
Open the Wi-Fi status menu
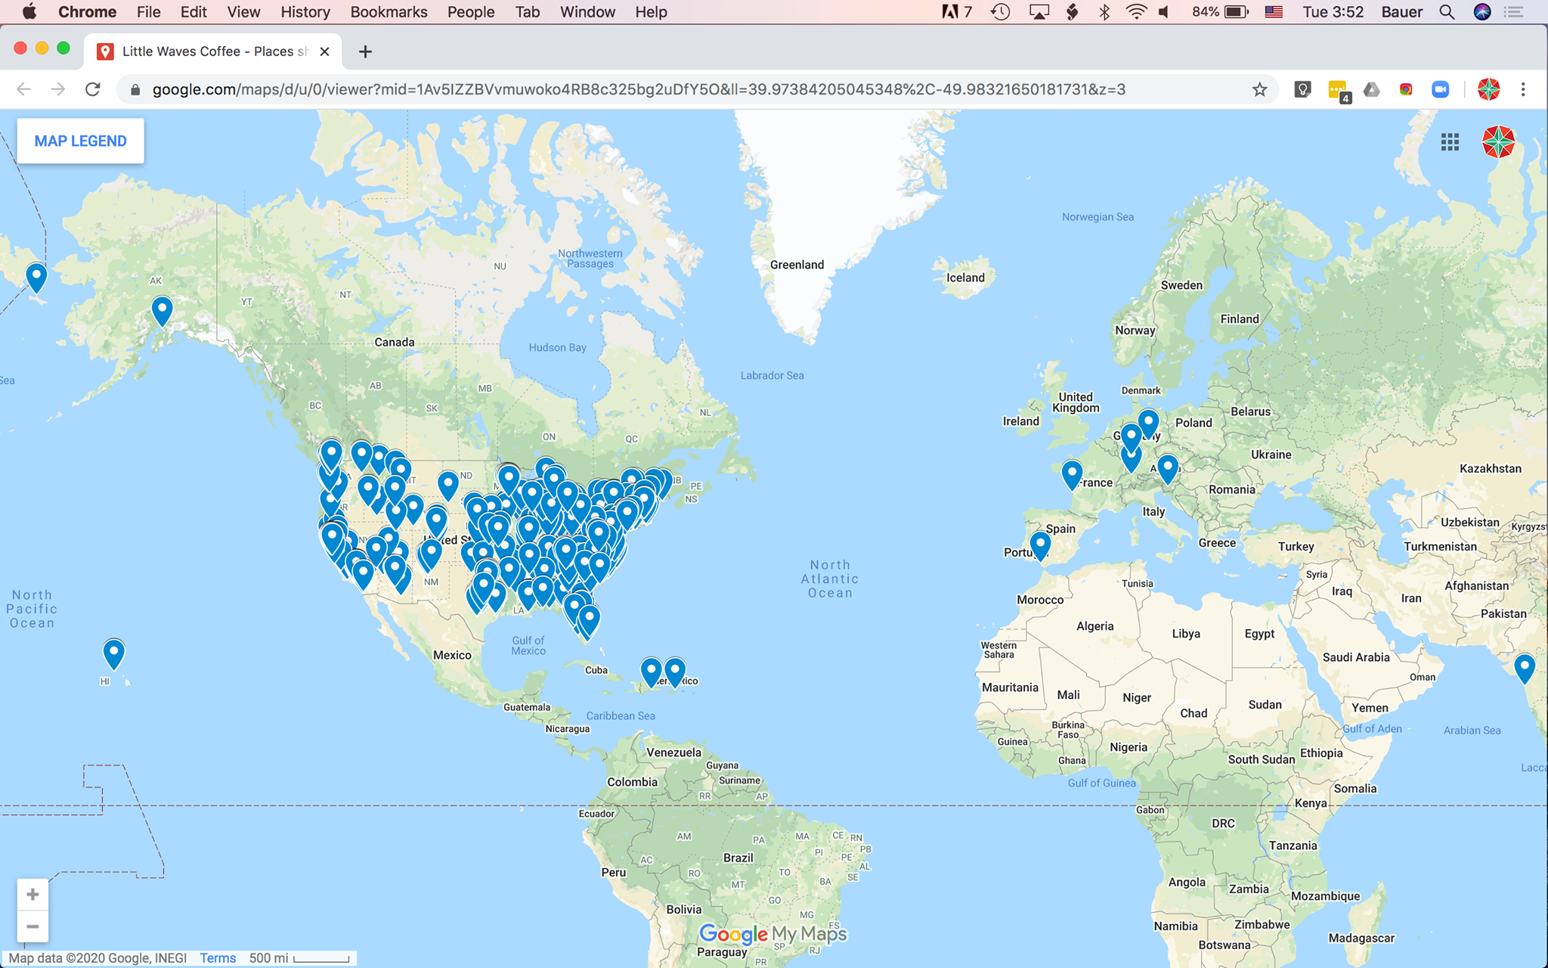tap(1135, 12)
